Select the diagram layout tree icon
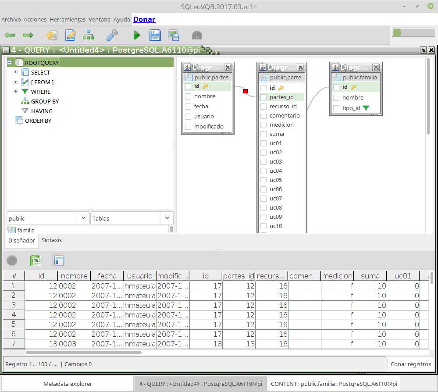The image size is (438, 392). pyautogui.click(x=89, y=35)
